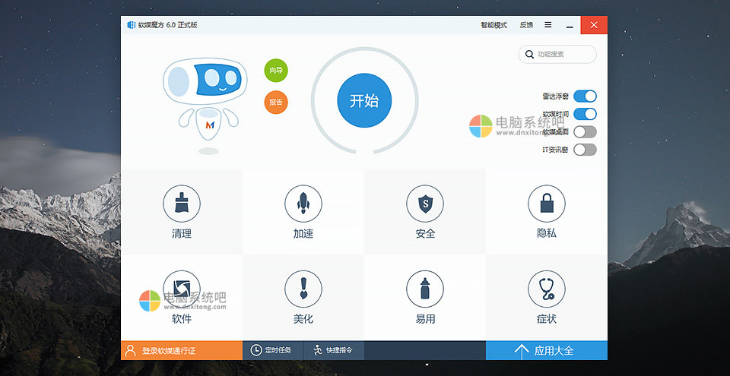Open 快捷指令 quick commands label

339,350
